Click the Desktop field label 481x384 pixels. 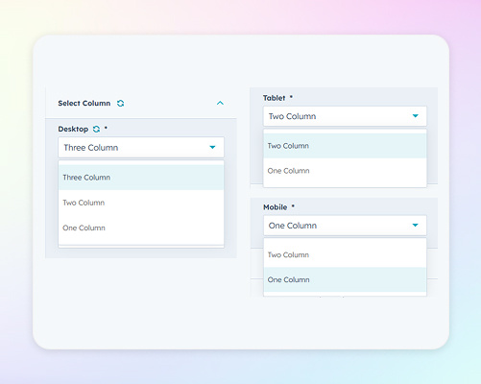click(73, 129)
